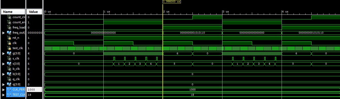Click s waveform value 5 after 2 us
This screenshot has width=340, height=99.
[x=174, y=64]
